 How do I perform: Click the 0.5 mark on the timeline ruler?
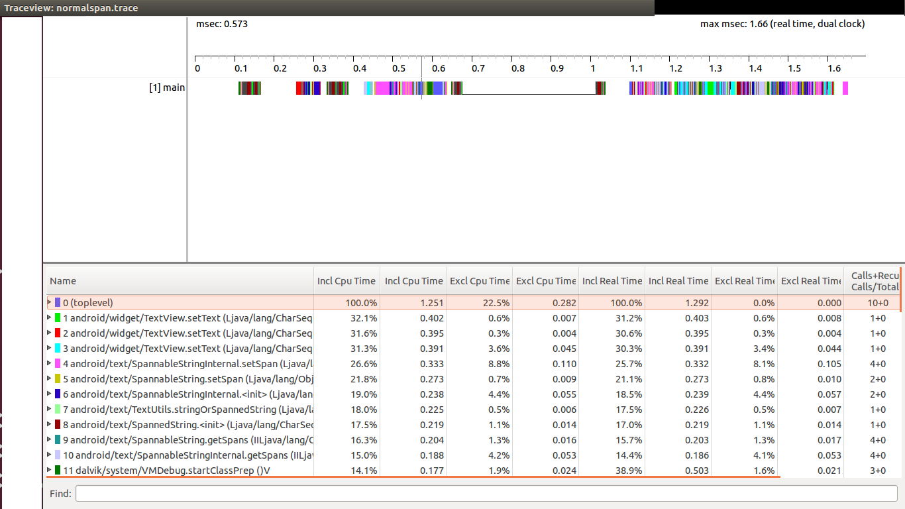399,68
